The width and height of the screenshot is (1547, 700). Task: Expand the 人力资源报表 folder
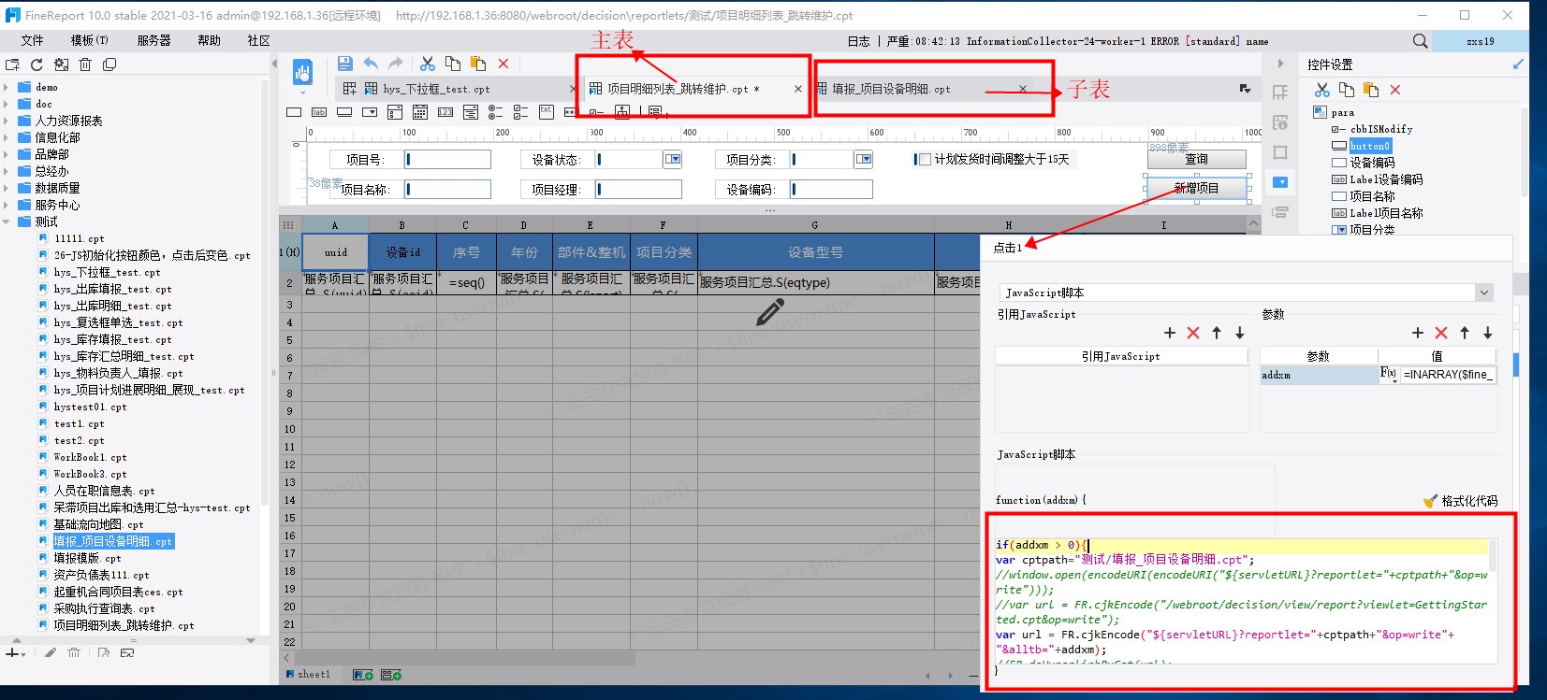(7, 121)
